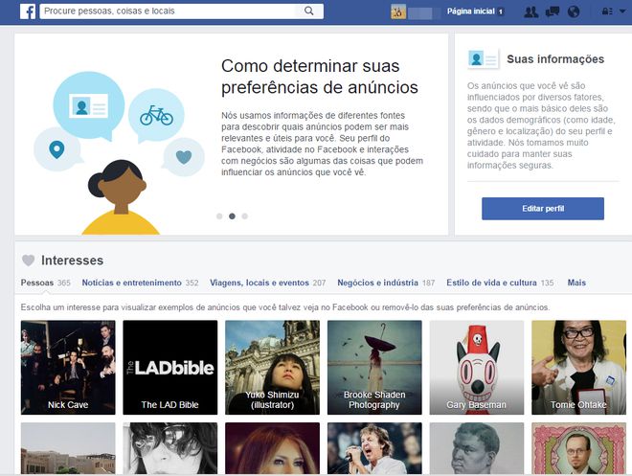Open the notifications globe icon
The height and width of the screenshot is (476, 632).
click(x=574, y=11)
